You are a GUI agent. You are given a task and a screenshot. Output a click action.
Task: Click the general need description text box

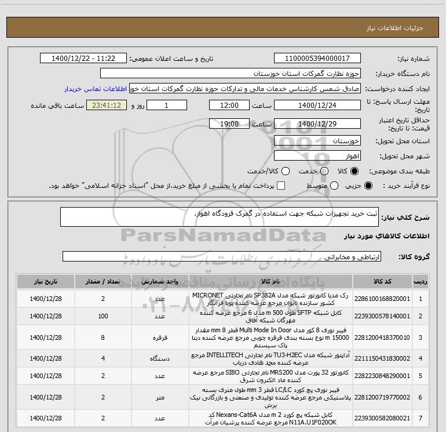click(x=220, y=217)
